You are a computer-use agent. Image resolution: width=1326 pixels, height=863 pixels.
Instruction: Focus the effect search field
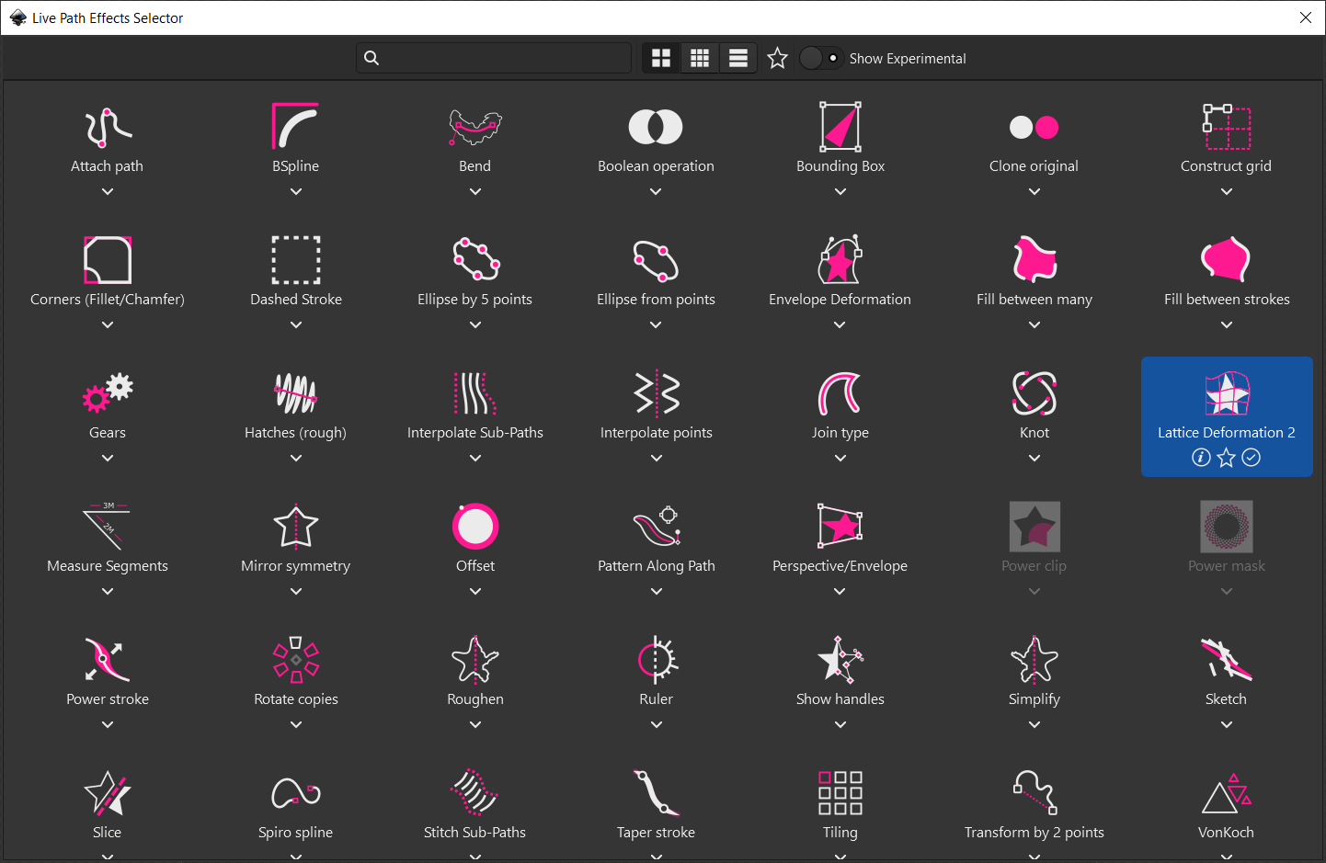pos(494,58)
